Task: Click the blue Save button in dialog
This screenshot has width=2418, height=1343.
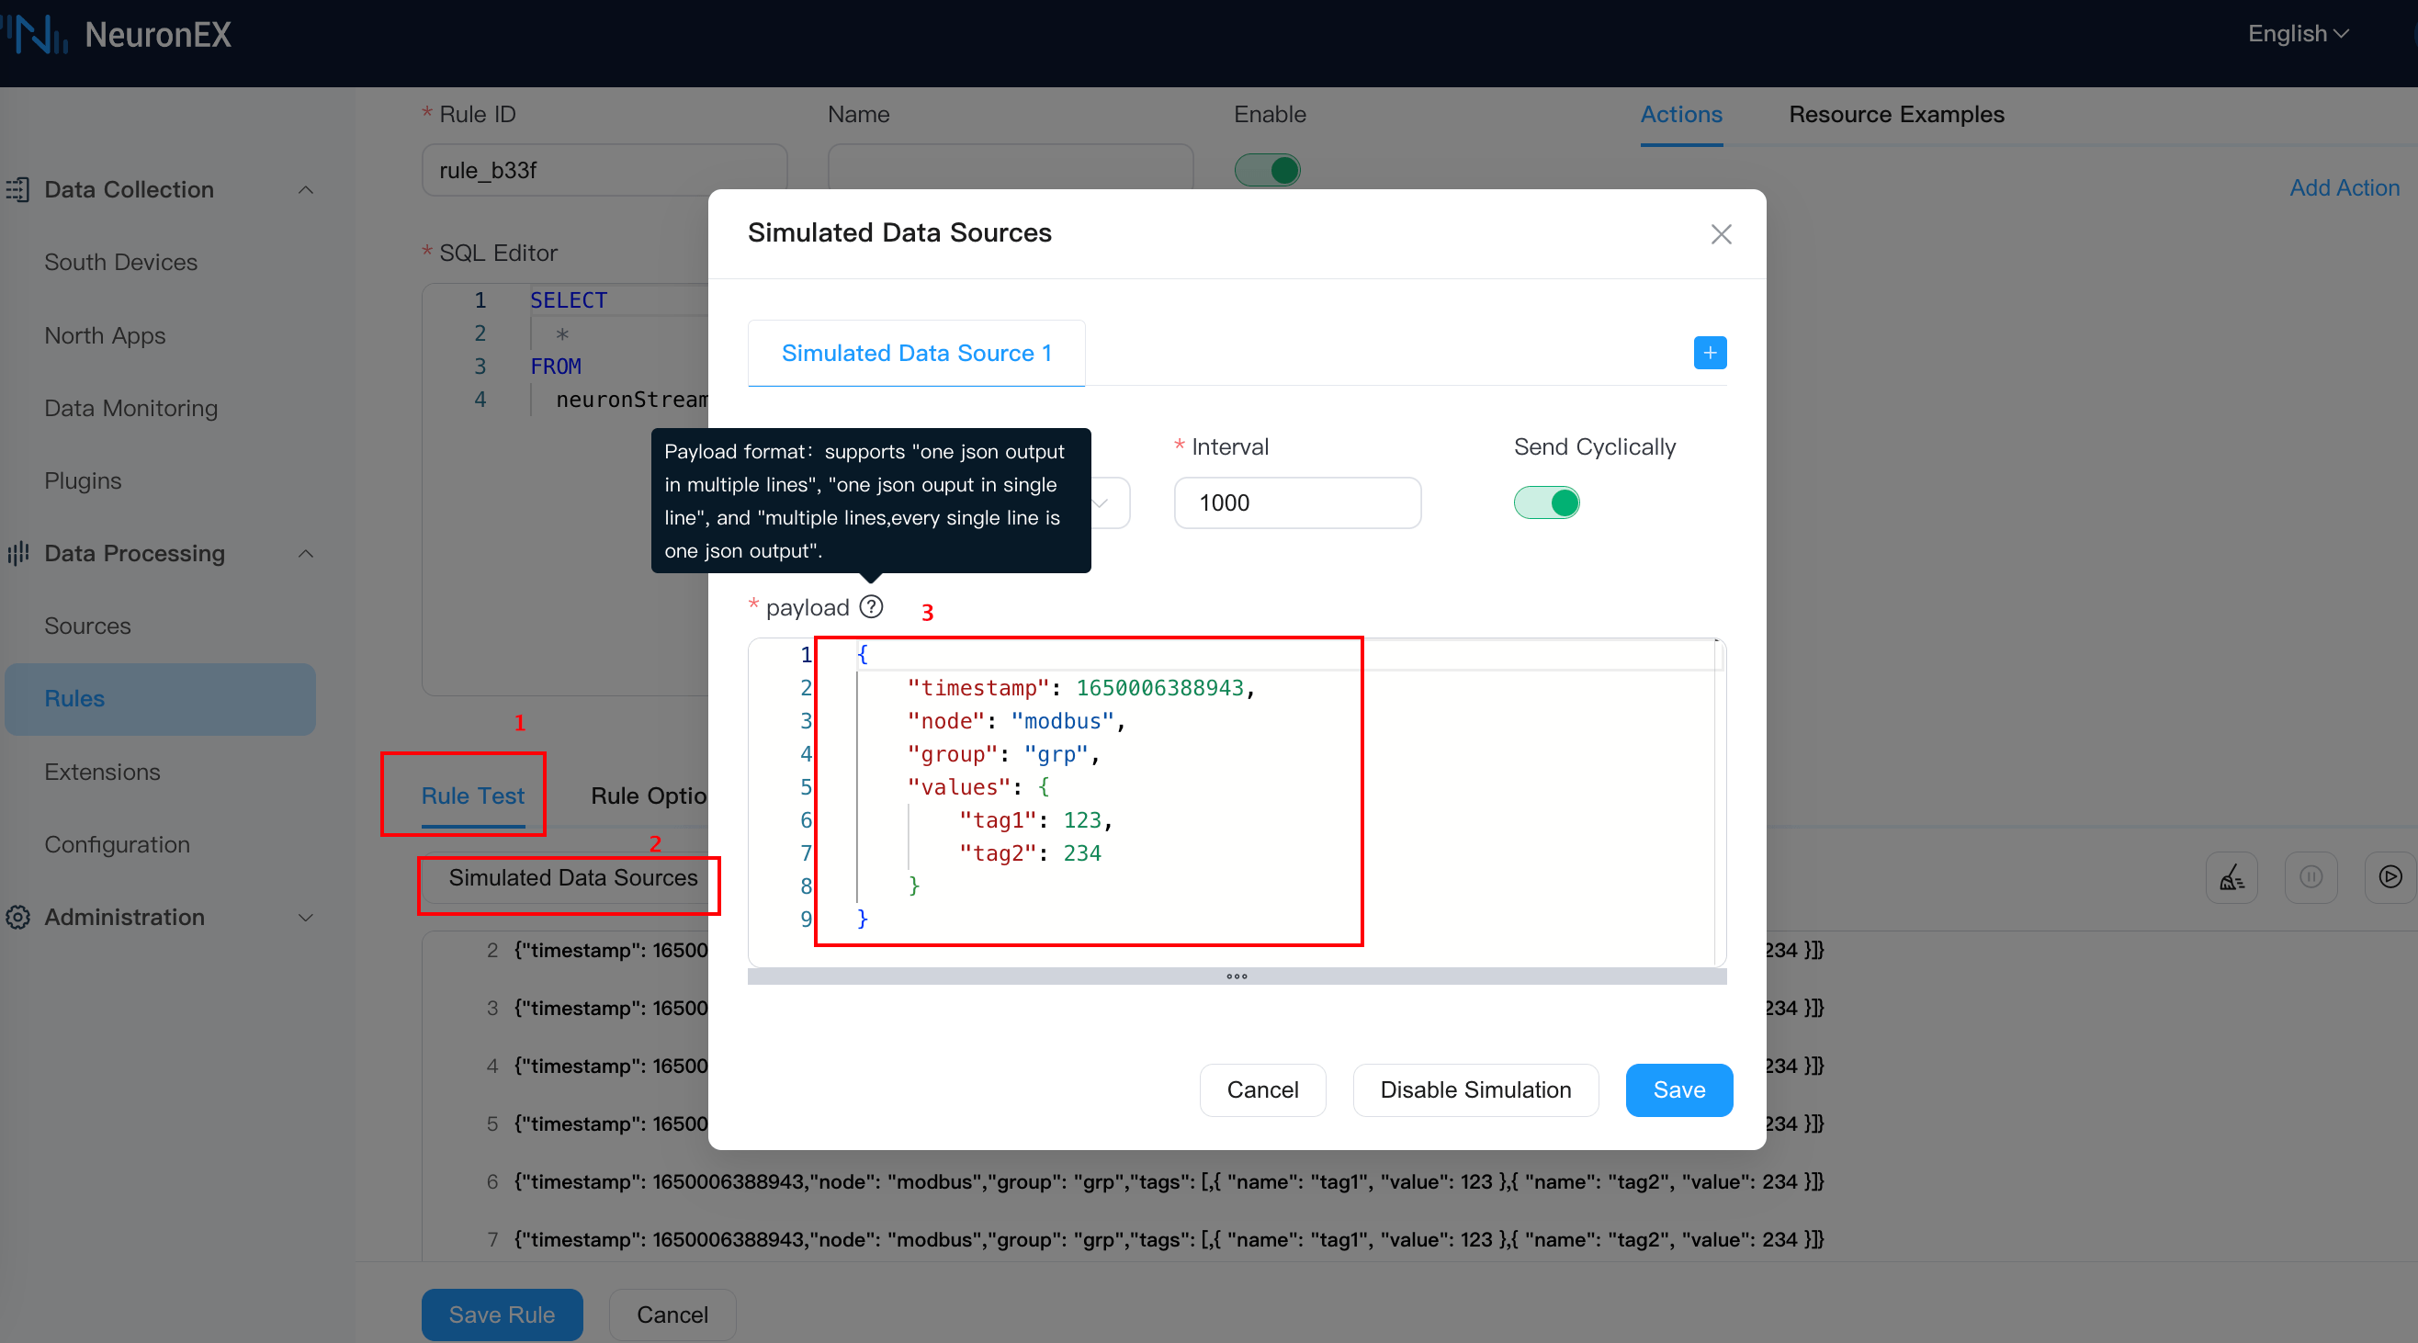Action: point(1678,1089)
